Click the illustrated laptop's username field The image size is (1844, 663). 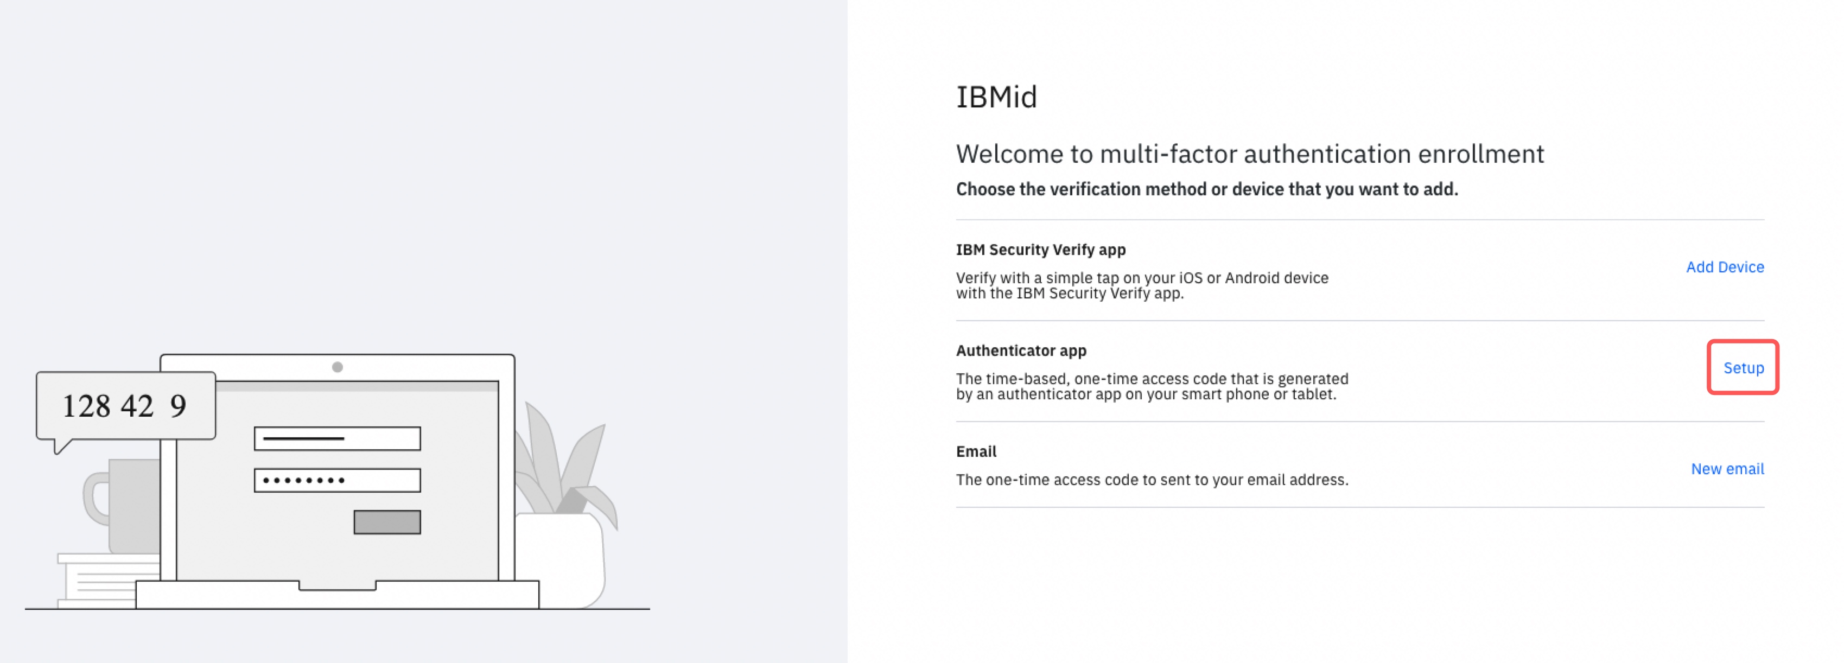(x=337, y=438)
